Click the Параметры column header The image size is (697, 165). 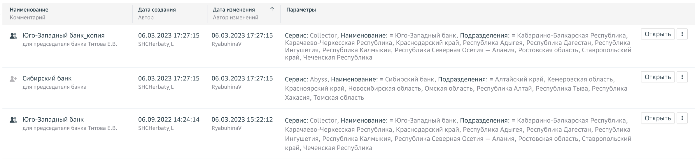[x=301, y=10]
